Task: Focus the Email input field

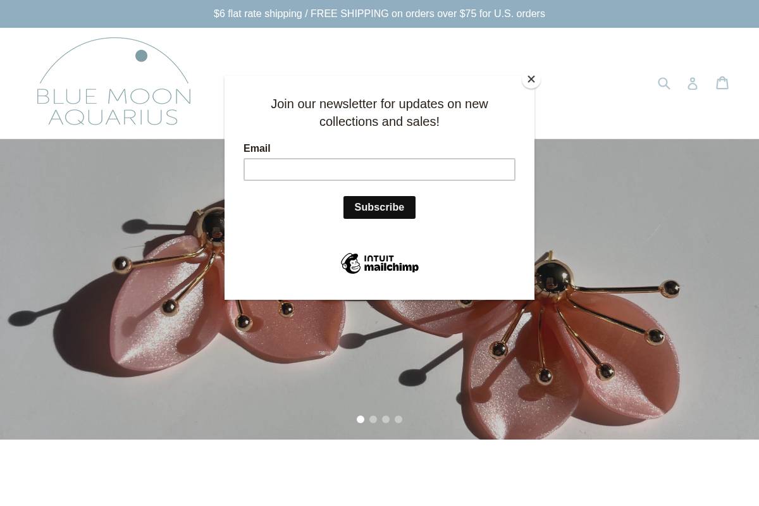Action: (x=379, y=170)
